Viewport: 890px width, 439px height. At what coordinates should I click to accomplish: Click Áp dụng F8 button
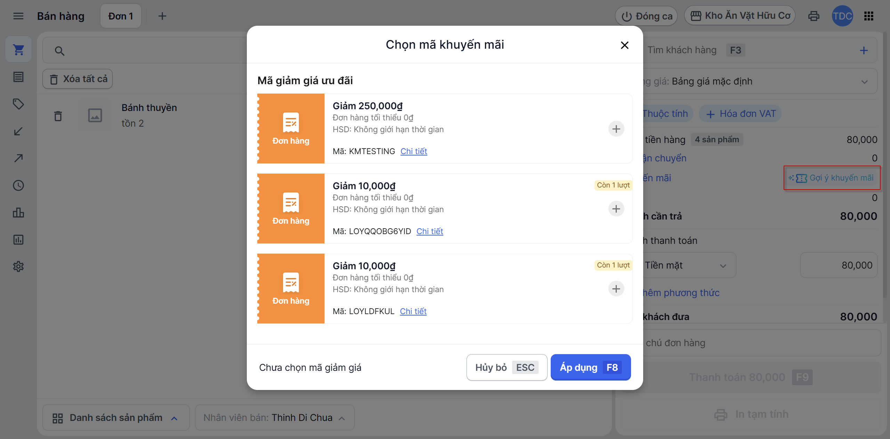[x=590, y=367]
